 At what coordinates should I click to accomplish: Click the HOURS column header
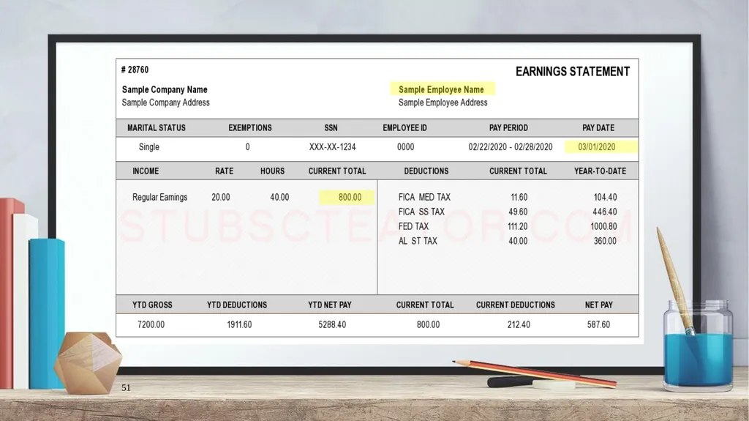tap(272, 171)
